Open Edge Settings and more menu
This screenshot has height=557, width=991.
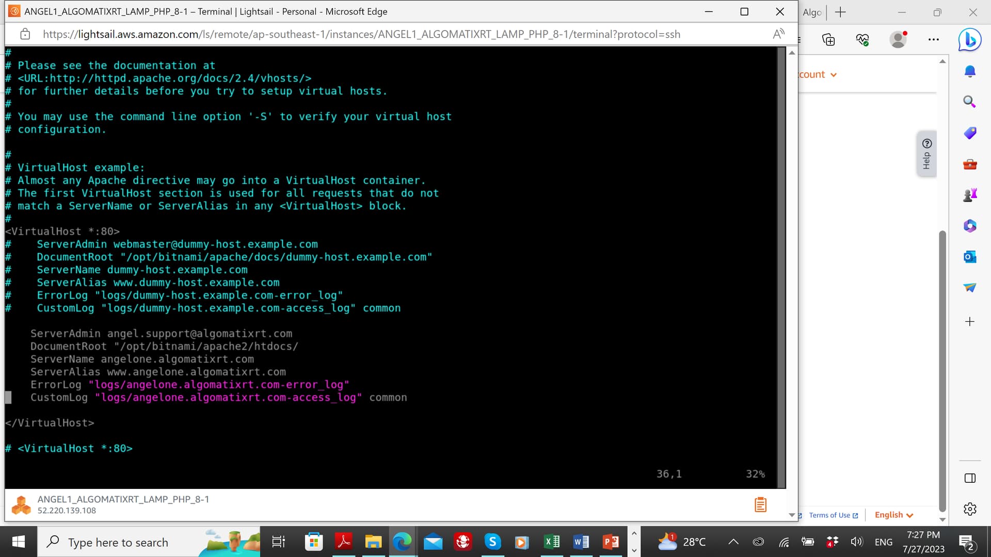coord(933,40)
